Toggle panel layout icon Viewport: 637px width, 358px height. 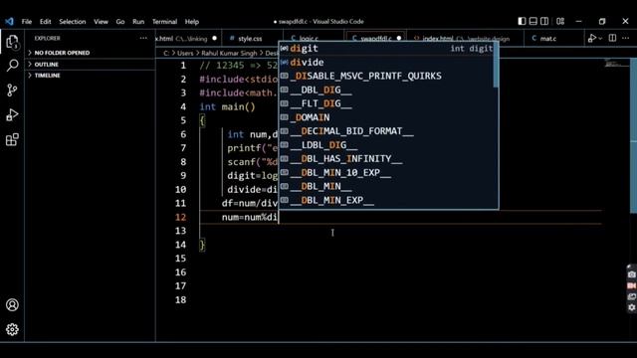click(x=533, y=21)
